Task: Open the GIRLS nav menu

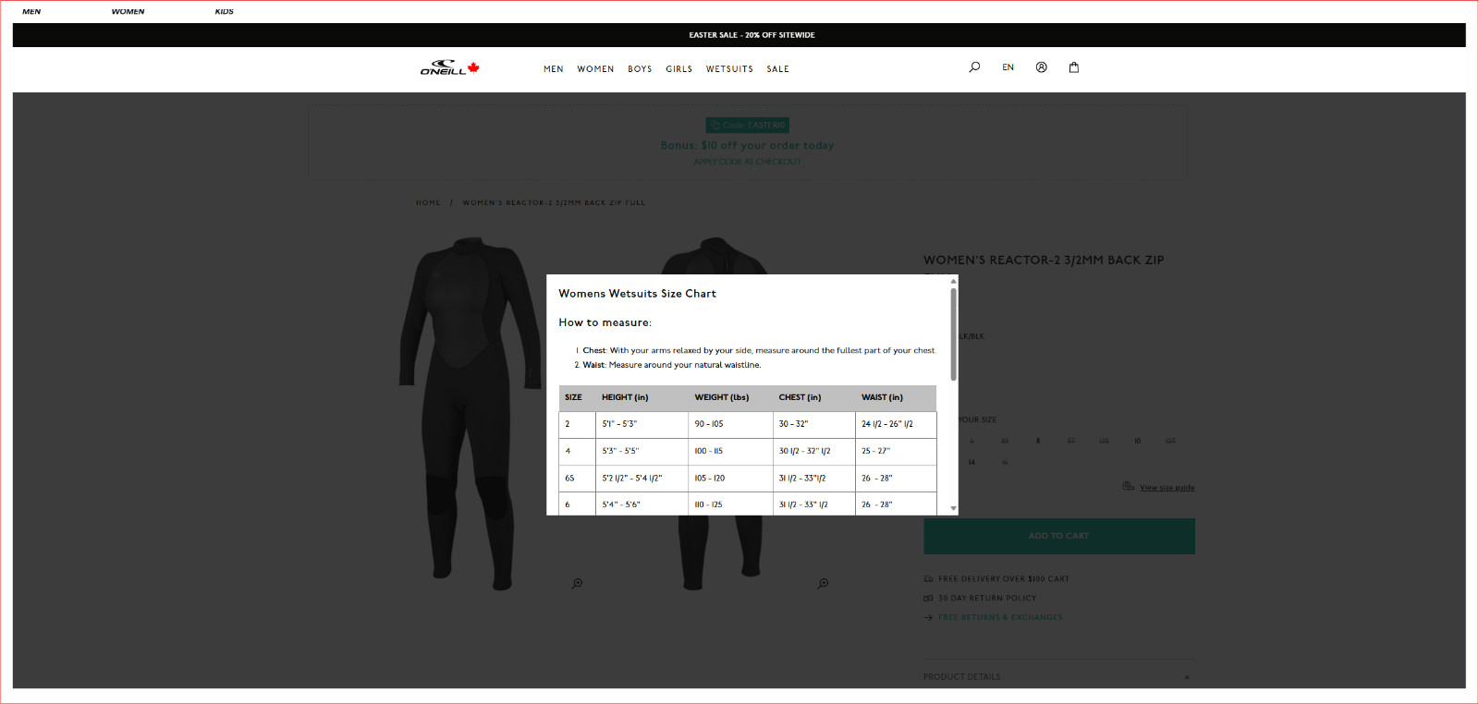Action: click(679, 69)
